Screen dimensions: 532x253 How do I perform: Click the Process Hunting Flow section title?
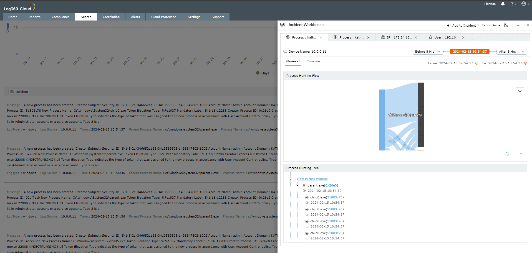click(x=302, y=76)
